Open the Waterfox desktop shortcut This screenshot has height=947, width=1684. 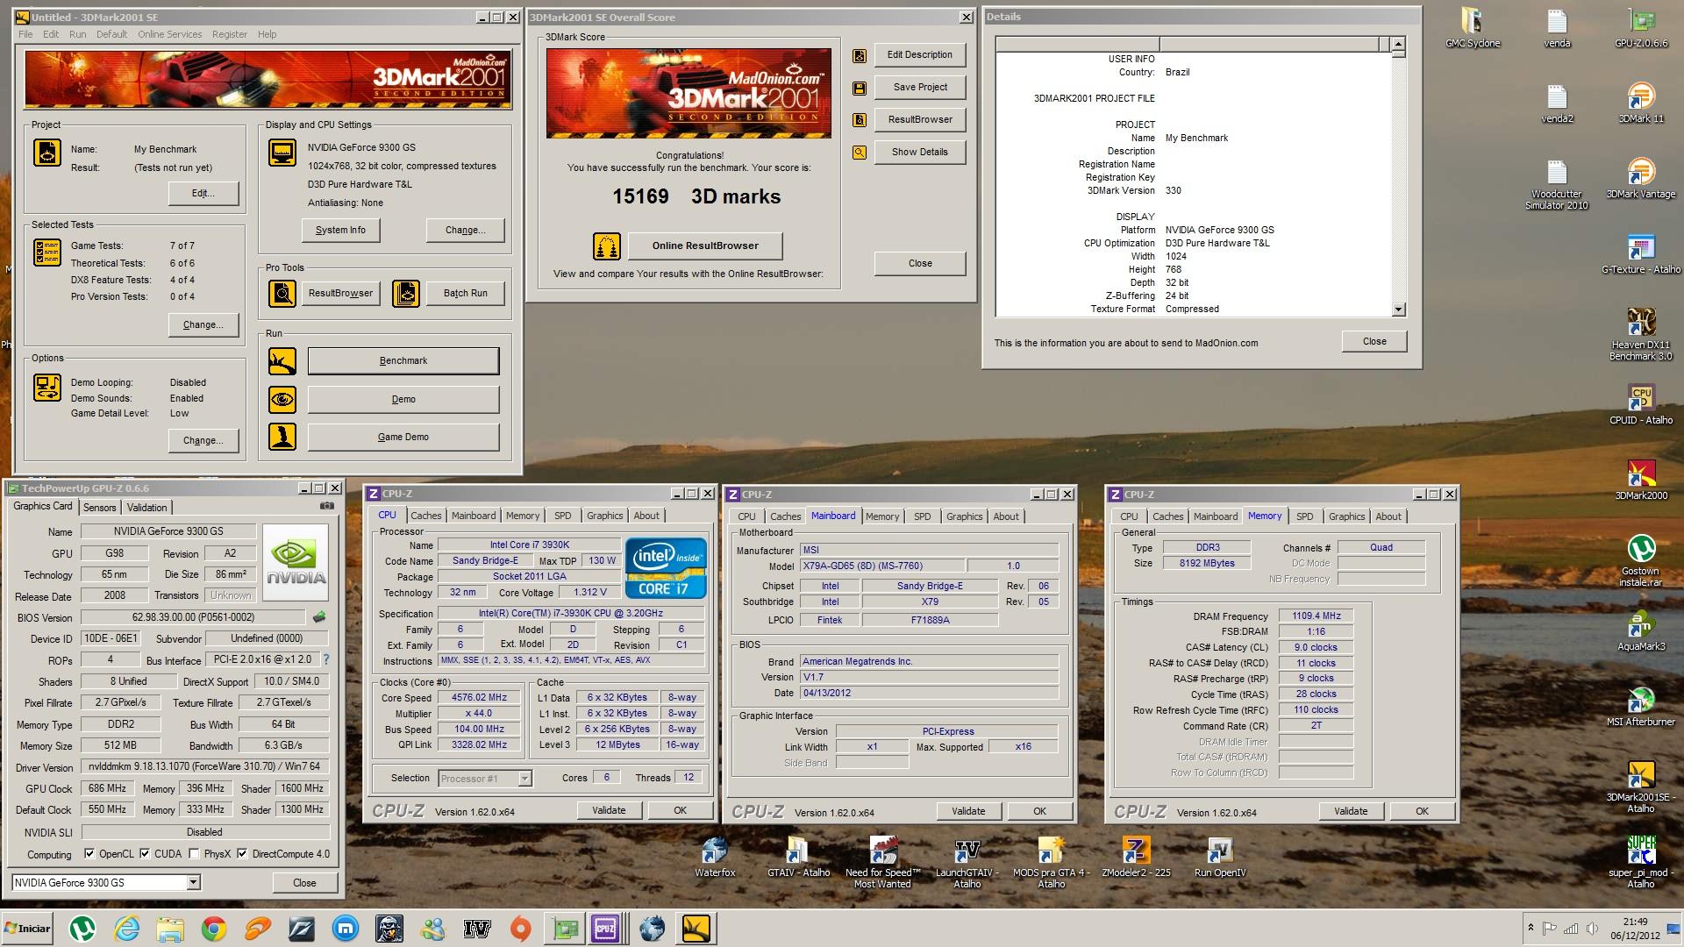(715, 857)
